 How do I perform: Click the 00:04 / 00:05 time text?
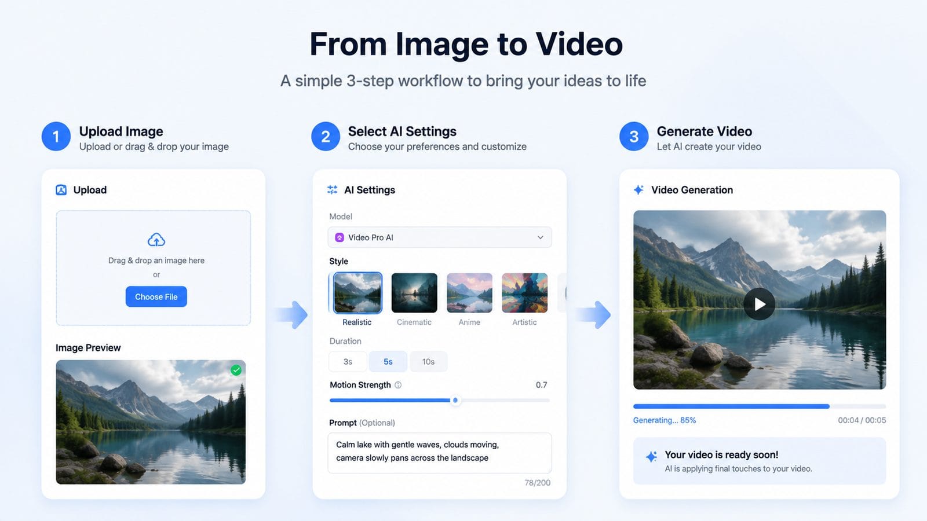click(x=862, y=420)
